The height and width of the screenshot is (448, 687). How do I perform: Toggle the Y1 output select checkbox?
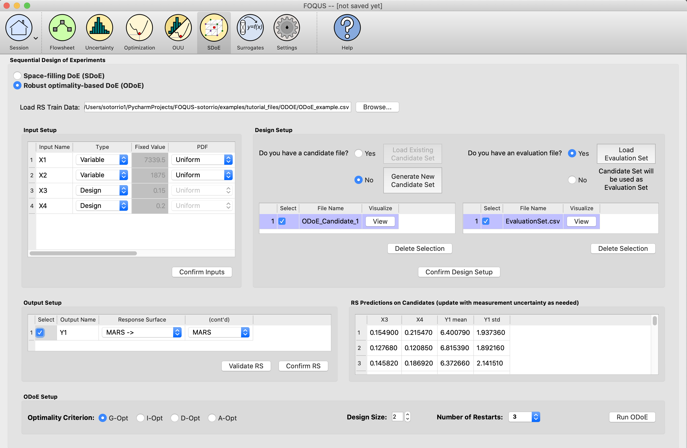(x=40, y=333)
